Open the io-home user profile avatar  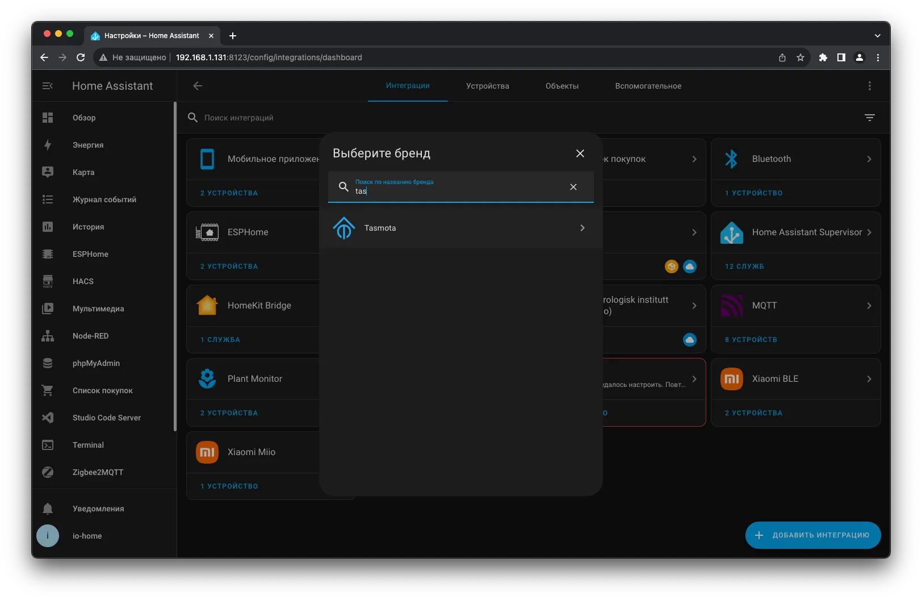tap(48, 536)
